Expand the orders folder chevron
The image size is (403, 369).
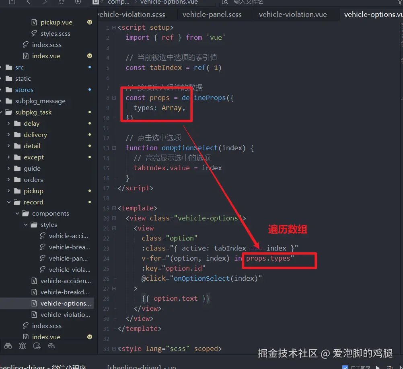[8, 179]
